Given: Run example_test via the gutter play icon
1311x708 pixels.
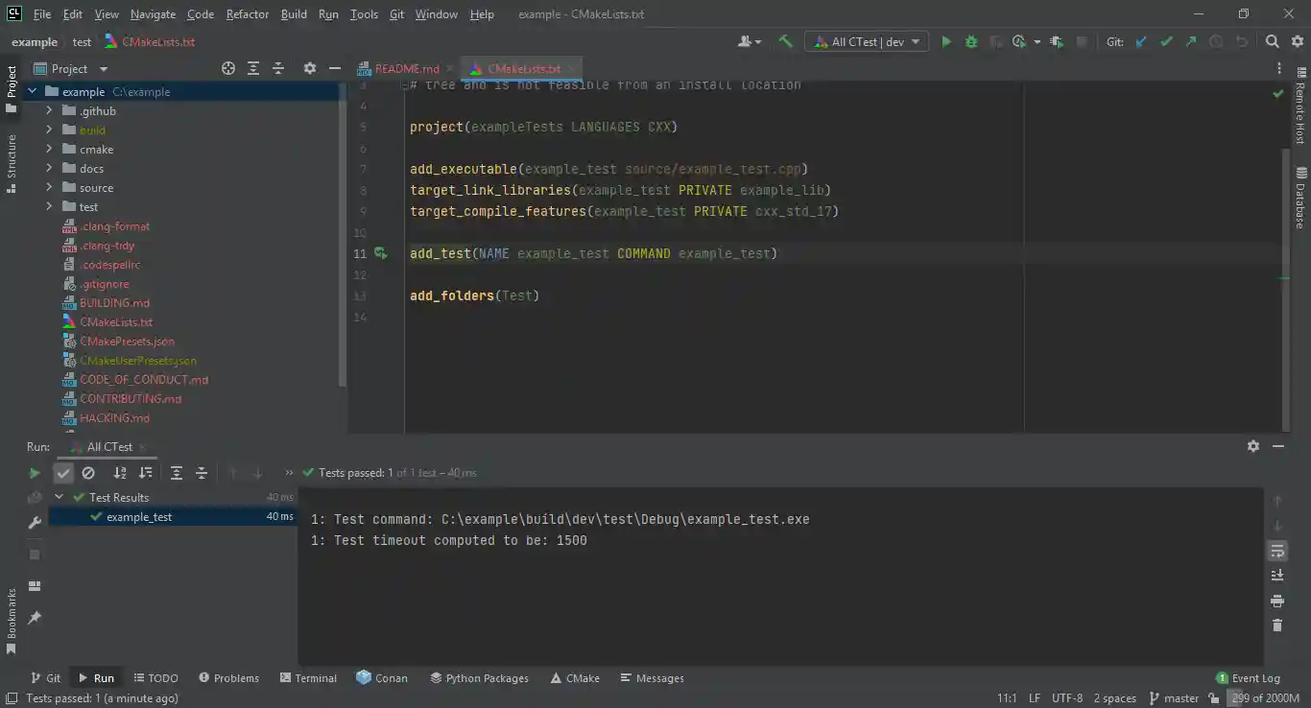Looking at the screenshot, I should coord(380,253).
